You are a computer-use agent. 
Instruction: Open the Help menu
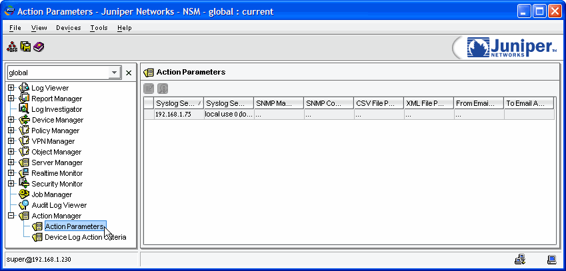click(125, 28)
